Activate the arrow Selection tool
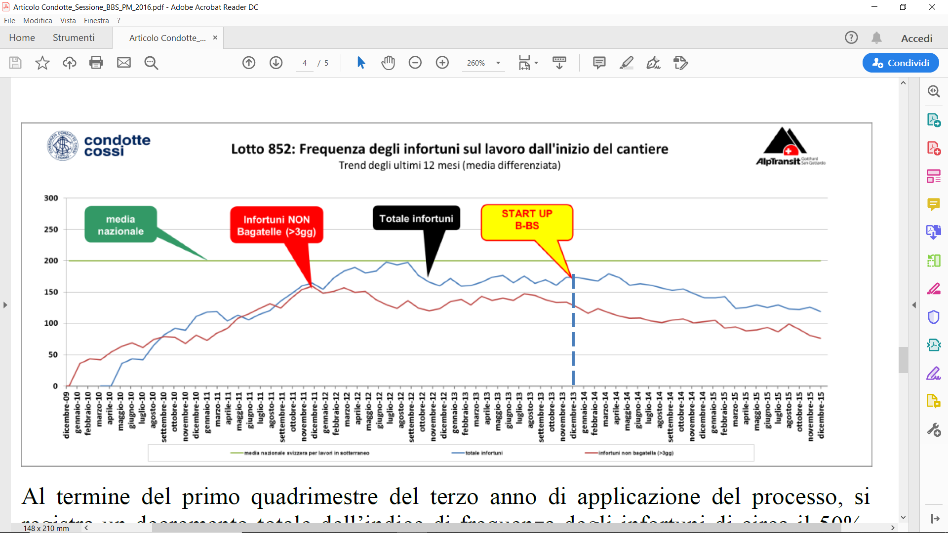Image resolution: width=948 pixels, height=533 pixels. [361, 63]
